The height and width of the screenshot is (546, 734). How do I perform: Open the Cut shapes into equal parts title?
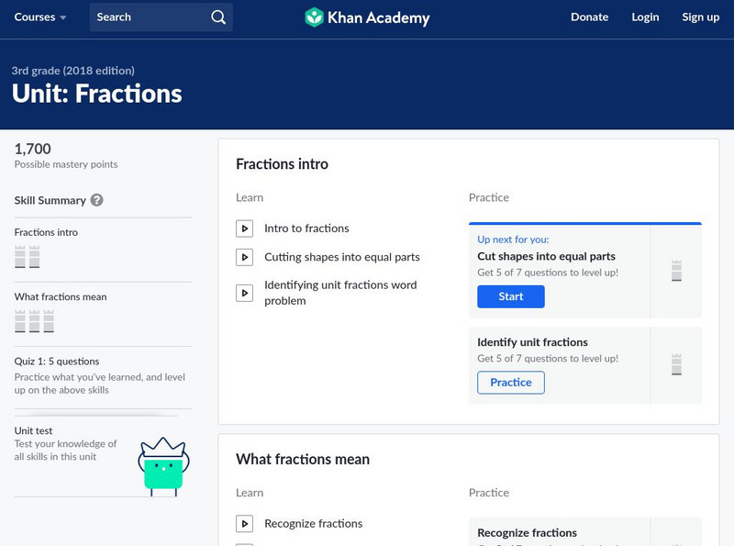pos(546,257)
